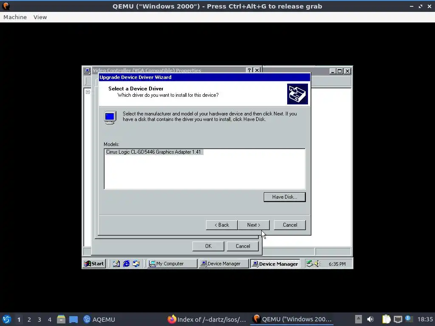Image resolution: width=435 pixels, height=326 pixels.
Task: Click the host network monitor tray icon
Action: coord(398,319)
